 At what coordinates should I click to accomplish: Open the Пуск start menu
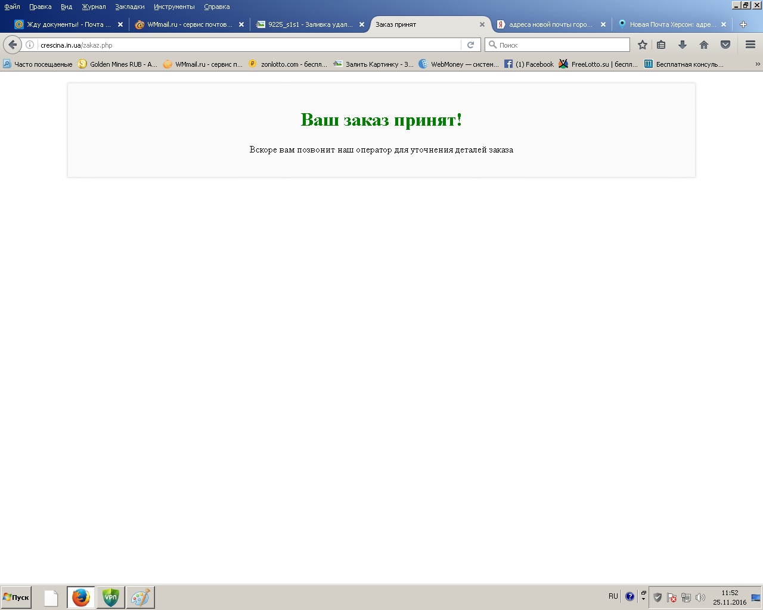16,597
